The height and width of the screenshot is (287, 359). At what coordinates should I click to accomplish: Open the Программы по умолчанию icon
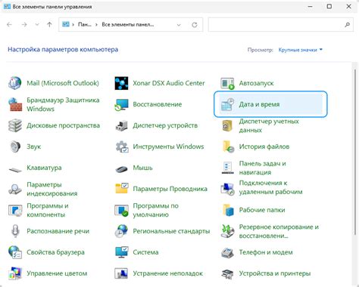point(121,210)
